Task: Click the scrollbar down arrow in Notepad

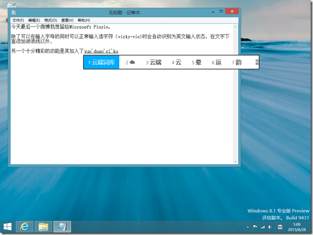Action: point(235,162)
